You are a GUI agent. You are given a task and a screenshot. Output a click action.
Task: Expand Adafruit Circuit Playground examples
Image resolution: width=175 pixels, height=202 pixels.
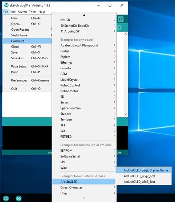point(84,45)
